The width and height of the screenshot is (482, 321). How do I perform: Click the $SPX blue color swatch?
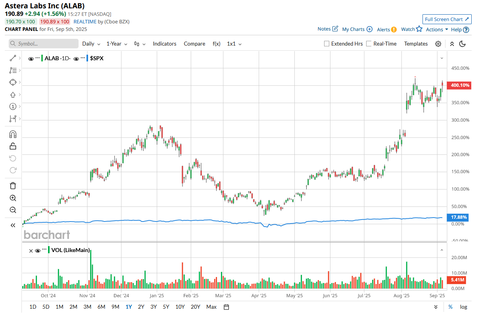pos(88,58)
